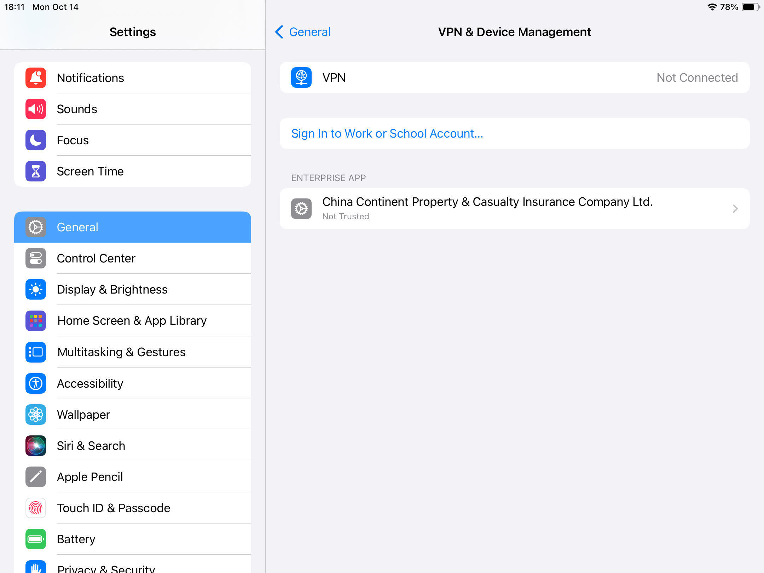The width and height of the screenshot is (764, 573).
Task: Tap the Display & Brightness sun icon
Action: pyautogui.click(x=36, y=289)
